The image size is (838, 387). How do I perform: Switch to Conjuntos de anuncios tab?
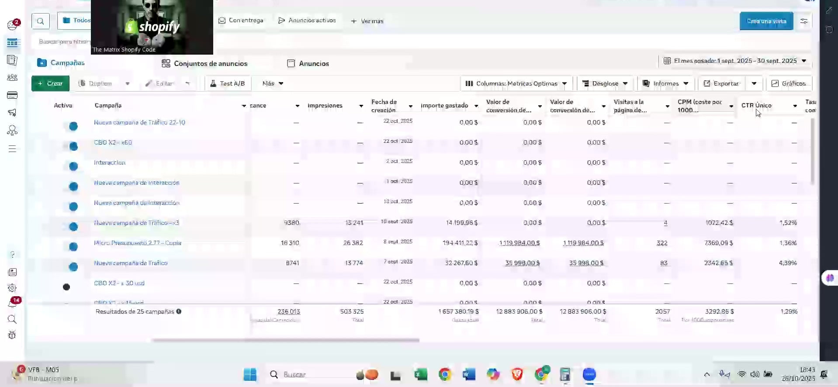click(204, 64)
